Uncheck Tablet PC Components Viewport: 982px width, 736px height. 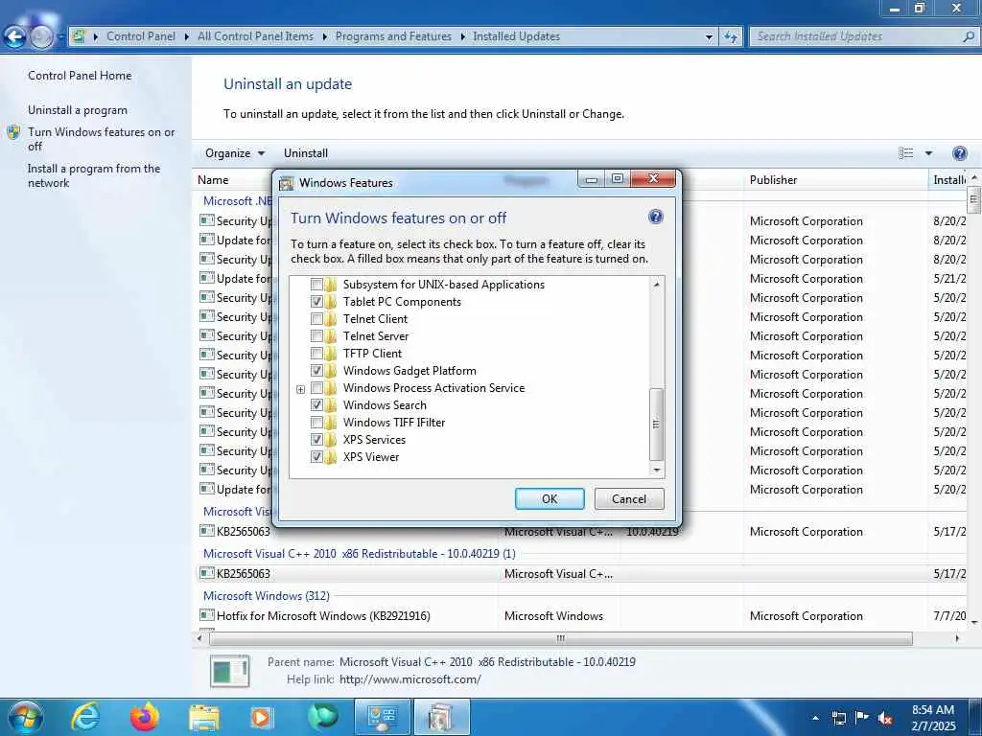[316, 302]
